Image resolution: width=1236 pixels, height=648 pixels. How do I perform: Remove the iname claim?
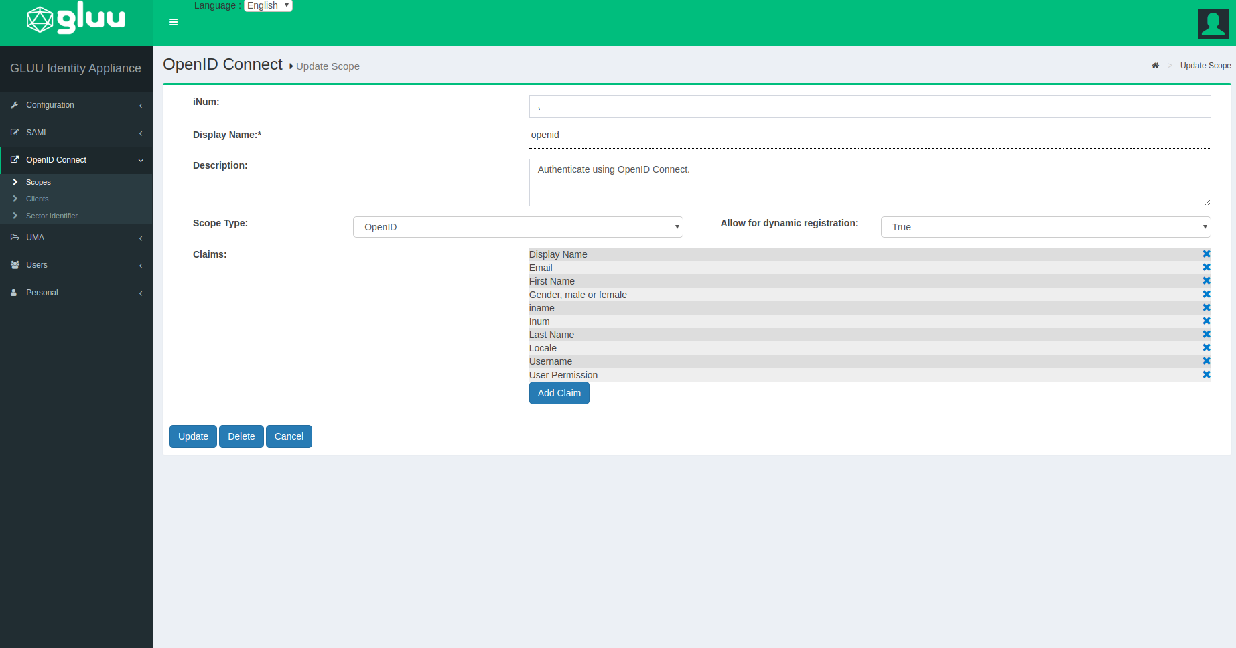click(x=1206, y=308)
